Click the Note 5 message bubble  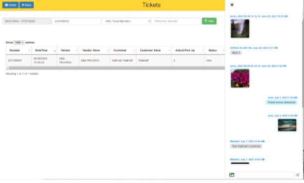pyautogui.click(x=236, y=53)
